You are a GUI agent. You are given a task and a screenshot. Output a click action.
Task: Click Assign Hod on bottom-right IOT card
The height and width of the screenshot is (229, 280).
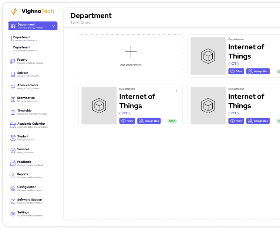click(258, 121)
